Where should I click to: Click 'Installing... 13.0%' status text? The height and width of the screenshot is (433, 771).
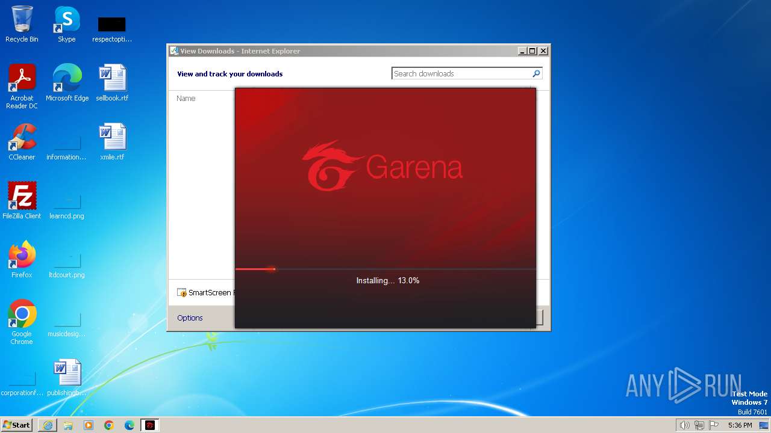tap(387, 281)
